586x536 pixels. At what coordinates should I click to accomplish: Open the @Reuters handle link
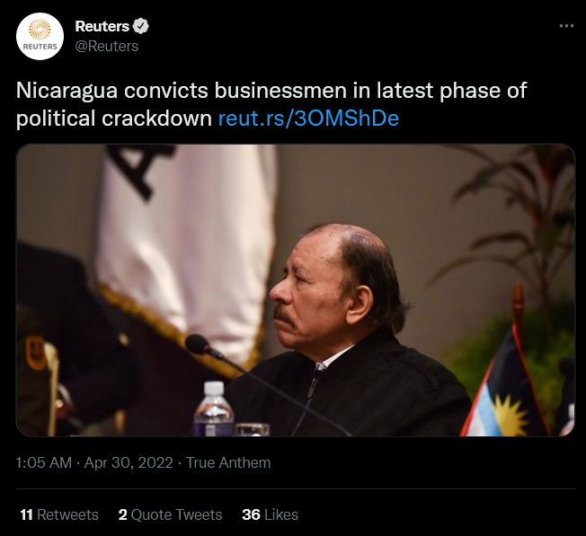point(107,46)
